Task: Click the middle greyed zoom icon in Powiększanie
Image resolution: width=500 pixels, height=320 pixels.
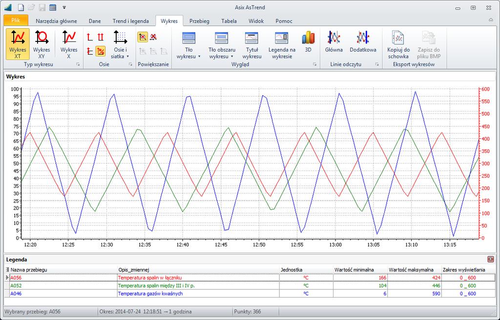Action: (153, 51)
